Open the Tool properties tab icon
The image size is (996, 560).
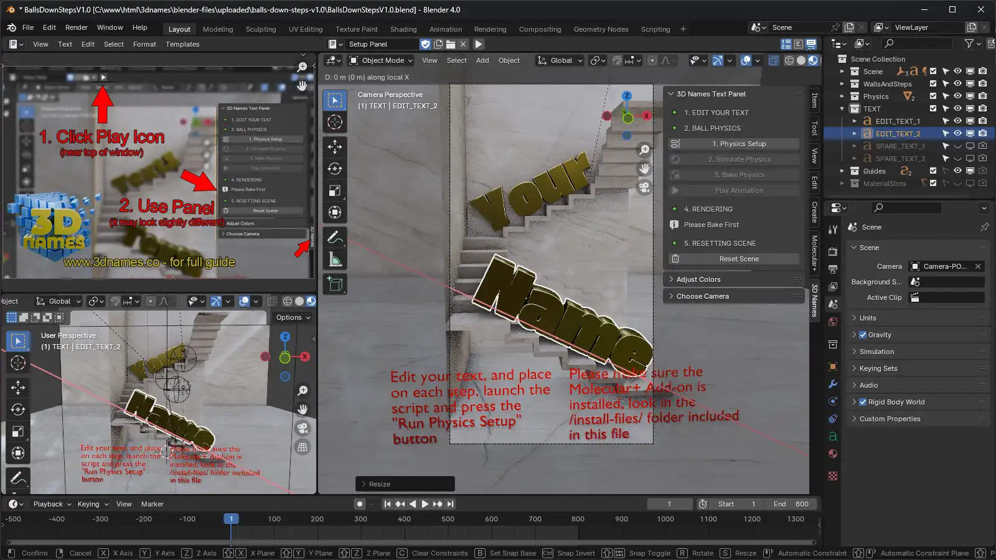coord(833,229)
